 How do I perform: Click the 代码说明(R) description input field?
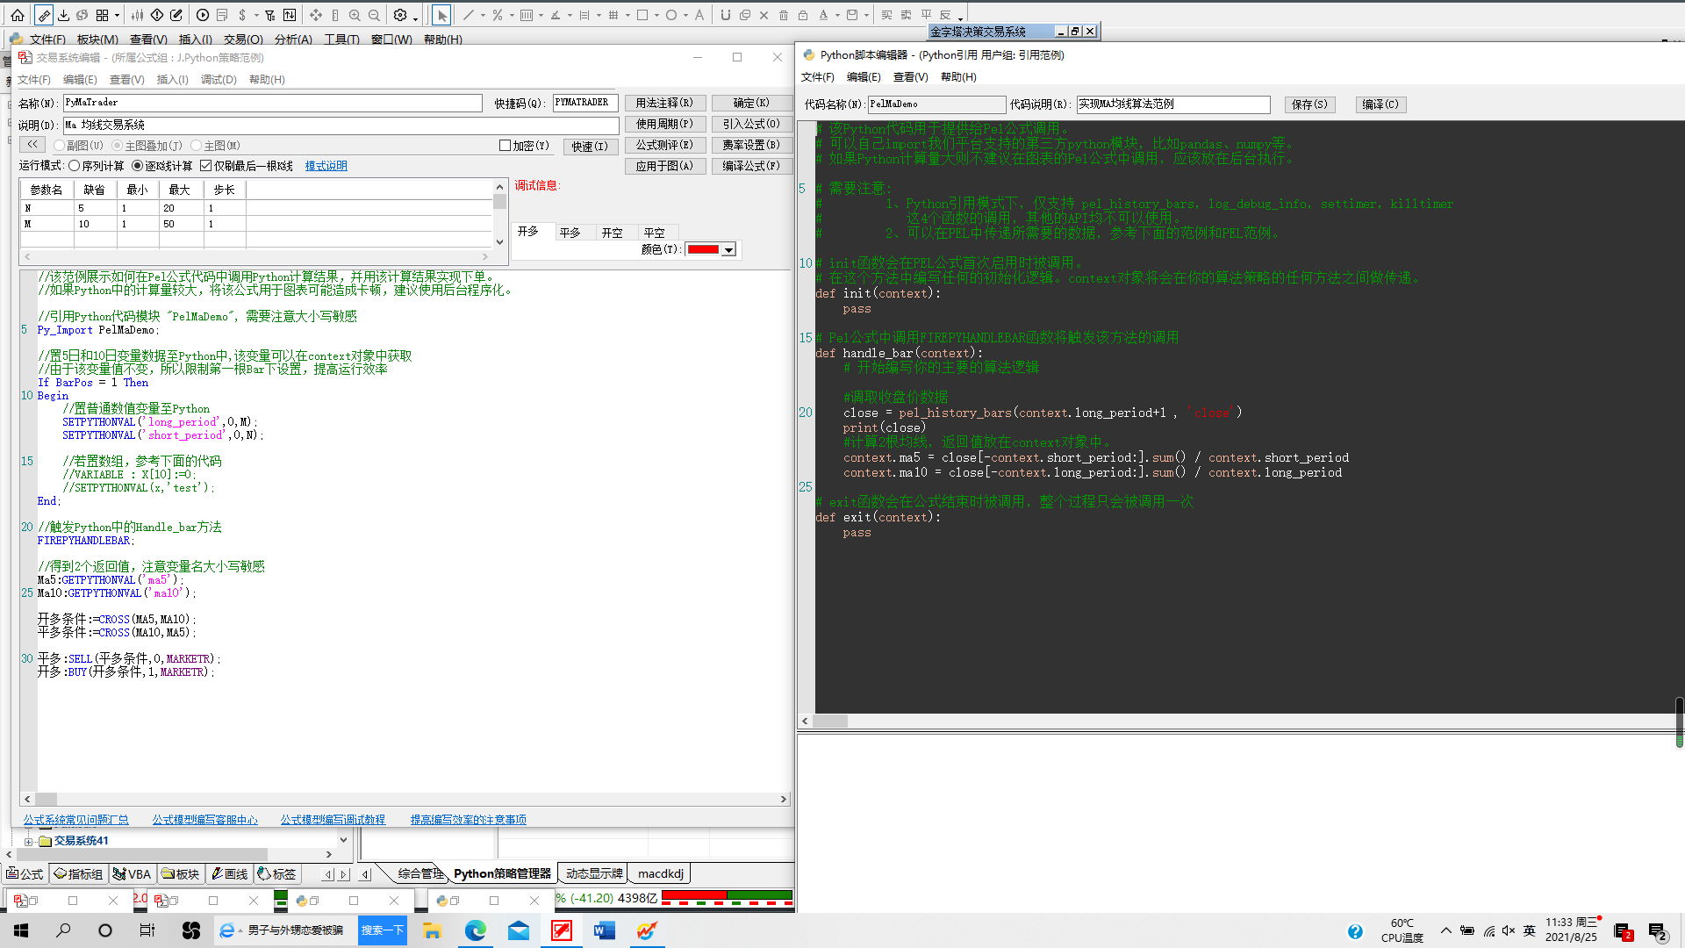pos(1173,104)
